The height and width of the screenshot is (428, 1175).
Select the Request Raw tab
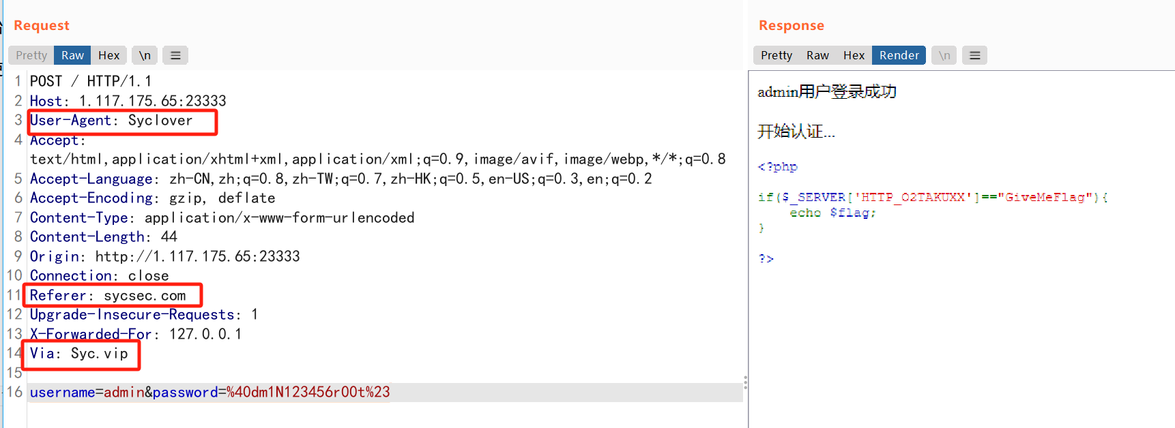point(72,55)
